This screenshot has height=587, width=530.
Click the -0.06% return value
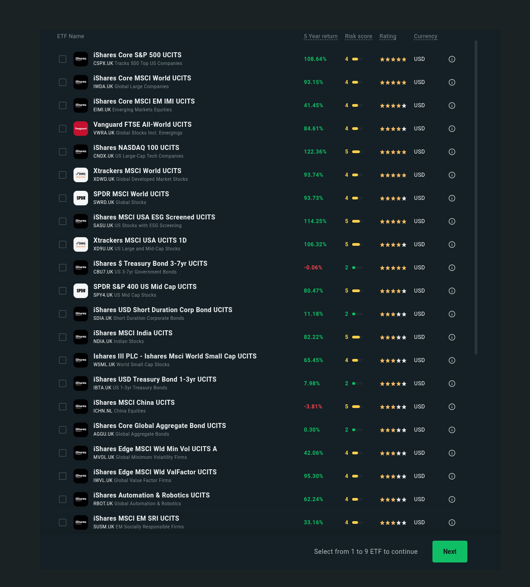pyautogui.click(x=313, y=268)
